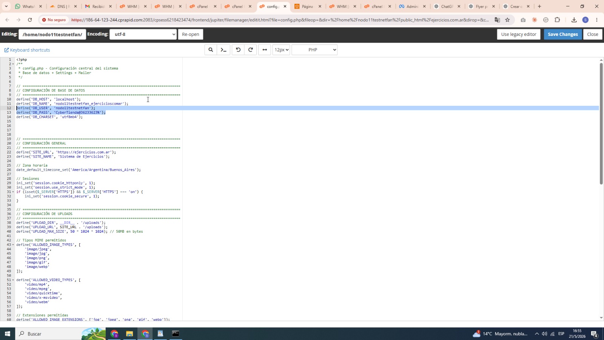The width and height of the screenshot is (604, 340).
Task: Collapse the if block fold on line 31
Action: (13, 192)
